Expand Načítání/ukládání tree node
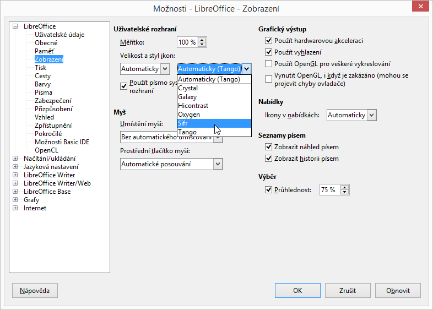Image resolution: width=433 pixels, height=310 pixels. point(15,159)
